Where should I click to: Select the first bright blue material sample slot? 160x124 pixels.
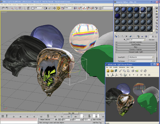click(x=117, y=10)
